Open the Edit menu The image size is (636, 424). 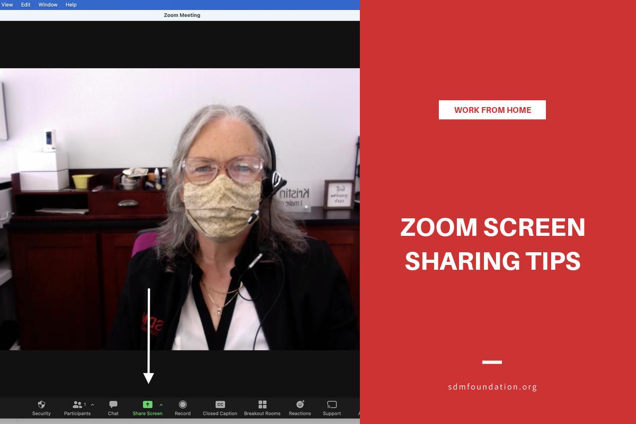pyautogui.click(x=25, y=4)
